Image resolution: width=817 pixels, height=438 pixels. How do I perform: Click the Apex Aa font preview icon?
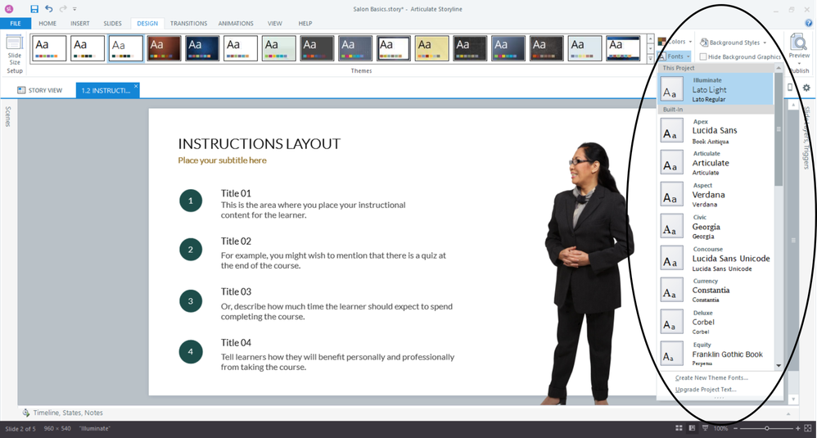[671, 130]
